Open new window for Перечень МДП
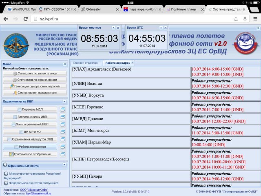The image size is (261, 196). click(63, 109)
